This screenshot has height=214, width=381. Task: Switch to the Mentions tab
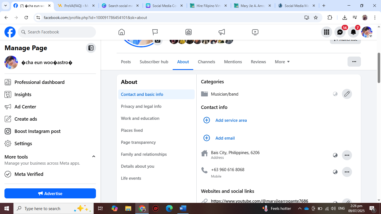[233, 62]
